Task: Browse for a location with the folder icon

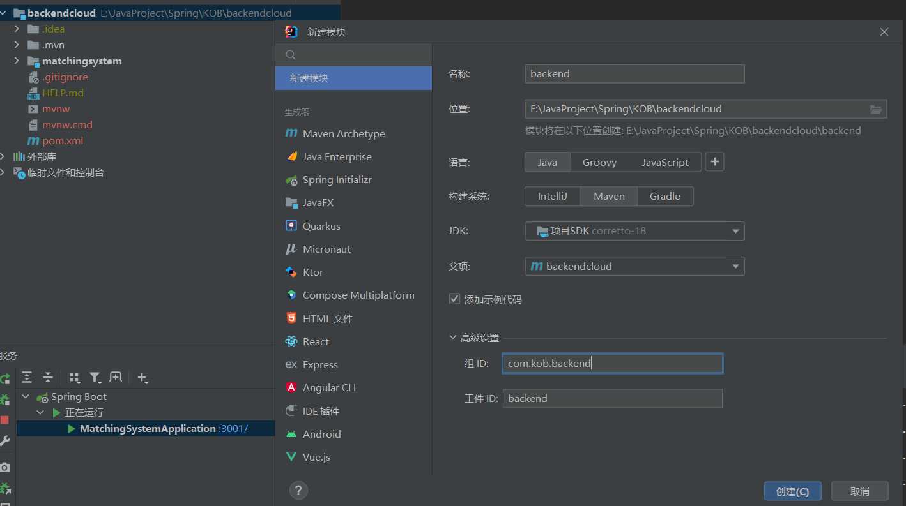Action: coord(876,109)
